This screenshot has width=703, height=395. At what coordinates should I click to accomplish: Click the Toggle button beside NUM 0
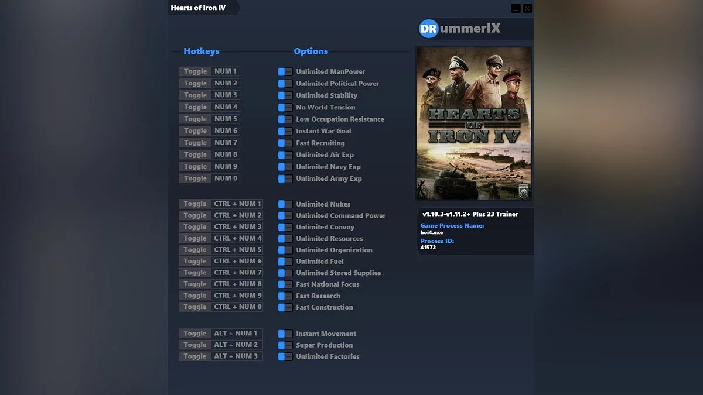(x=195, y=178)
